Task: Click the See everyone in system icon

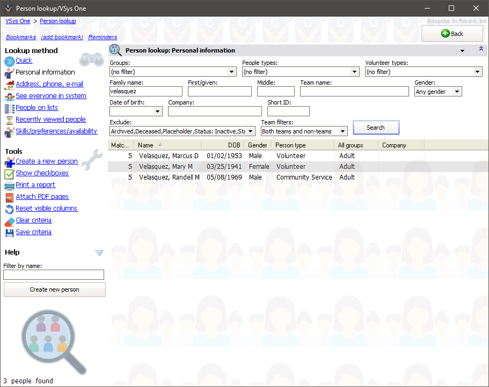Action: point(9,95)
